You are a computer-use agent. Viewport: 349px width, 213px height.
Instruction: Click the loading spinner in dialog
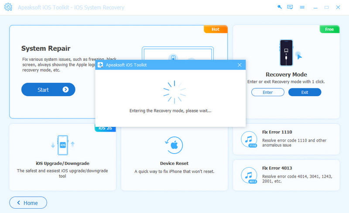174,92
